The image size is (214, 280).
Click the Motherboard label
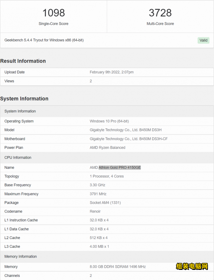coord(15,139)
